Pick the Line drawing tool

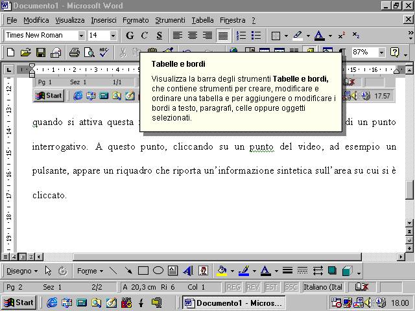pos(113,271)
